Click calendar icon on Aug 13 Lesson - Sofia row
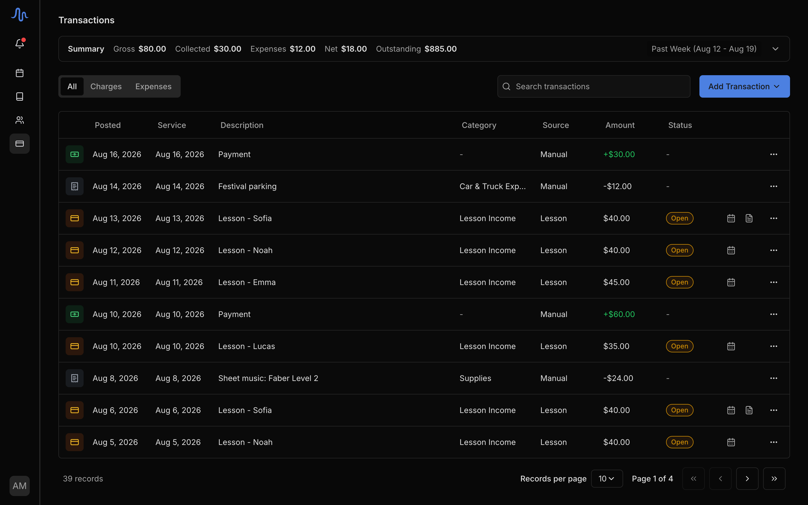 [x=731, y=219]
